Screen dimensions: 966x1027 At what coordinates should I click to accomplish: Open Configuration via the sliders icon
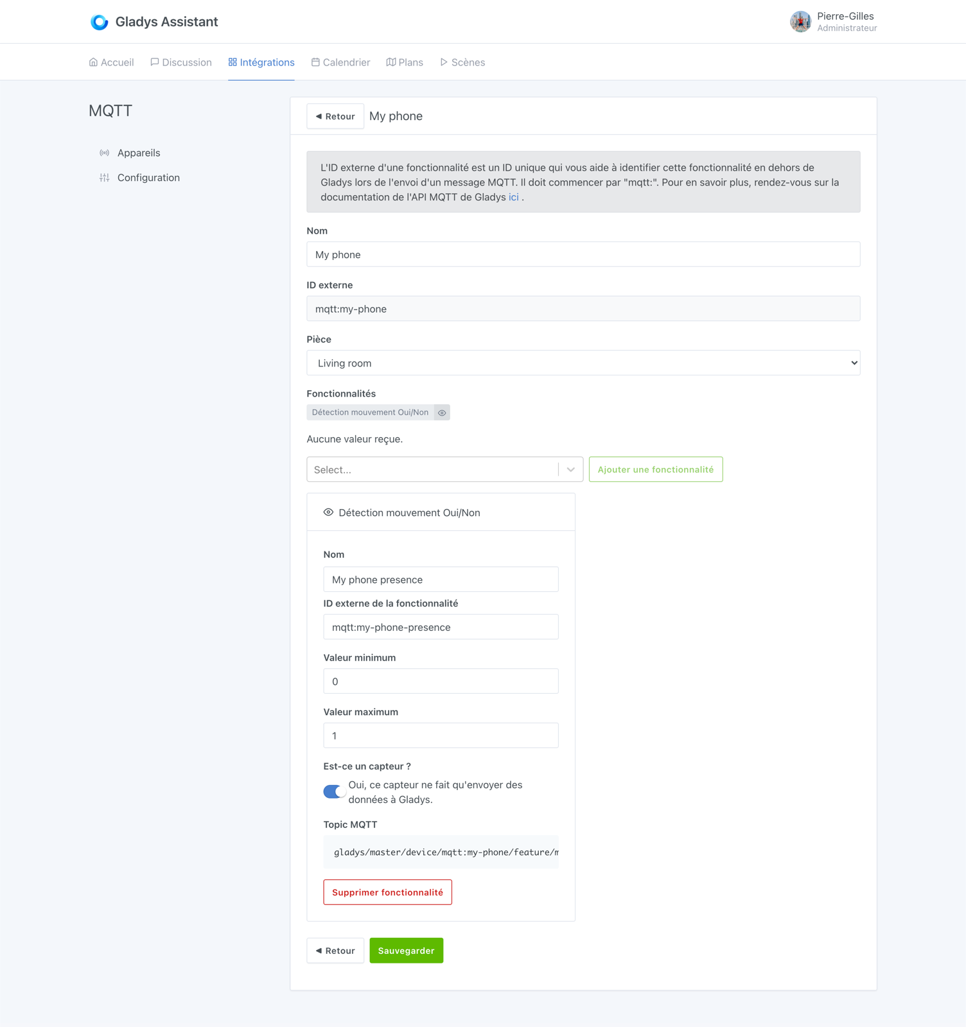pos(105,178)
